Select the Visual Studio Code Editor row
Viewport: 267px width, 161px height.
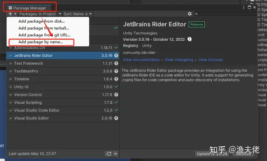pyautogui.click(x=63, y=110)
